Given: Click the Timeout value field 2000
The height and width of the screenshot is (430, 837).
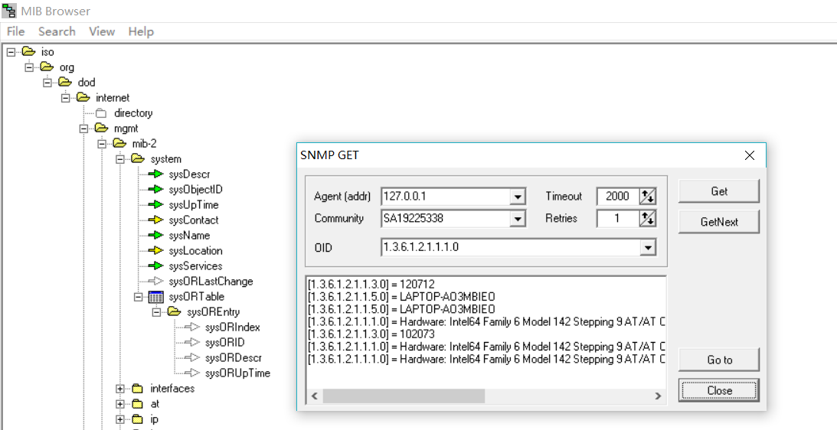Looking at the screenshot, I should coord(618,197).
